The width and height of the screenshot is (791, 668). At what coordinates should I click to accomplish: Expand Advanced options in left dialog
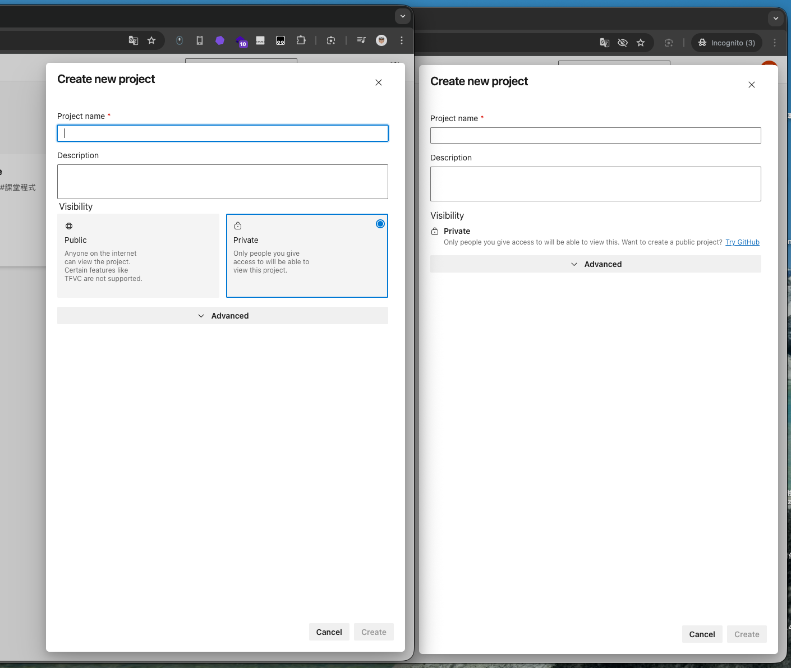[223, 315]
